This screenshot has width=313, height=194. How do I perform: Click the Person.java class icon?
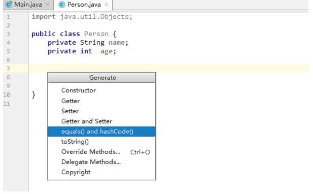click(x=62, y=5)
